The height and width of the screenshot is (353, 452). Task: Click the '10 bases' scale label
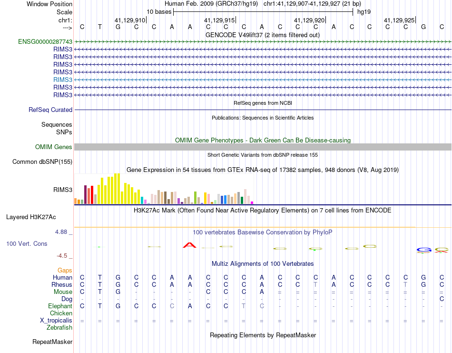pyautogui.click(x=159, y=12)
